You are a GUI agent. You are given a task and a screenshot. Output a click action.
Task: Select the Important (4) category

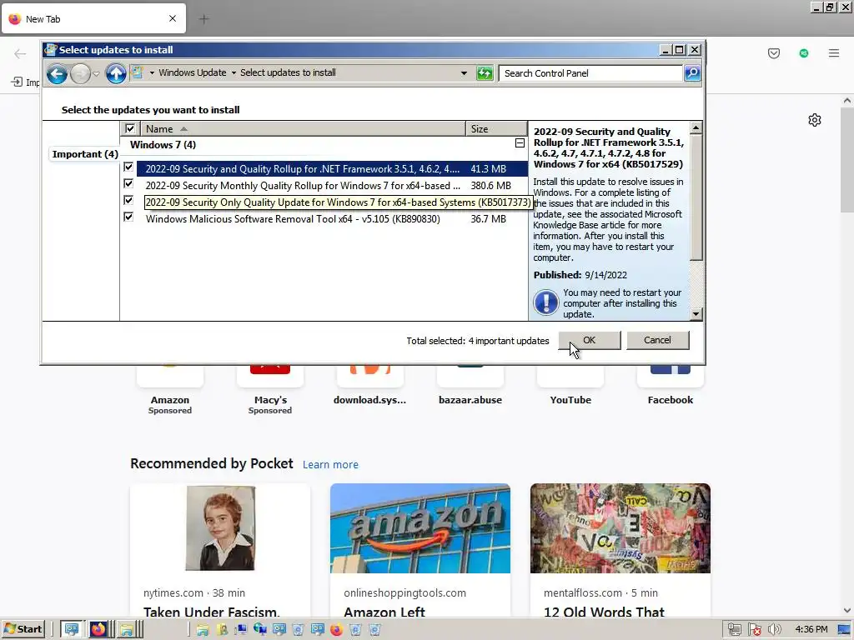[x=85, y=154]
